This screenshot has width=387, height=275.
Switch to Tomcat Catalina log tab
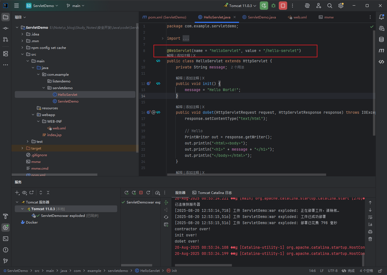pos(212,193)
